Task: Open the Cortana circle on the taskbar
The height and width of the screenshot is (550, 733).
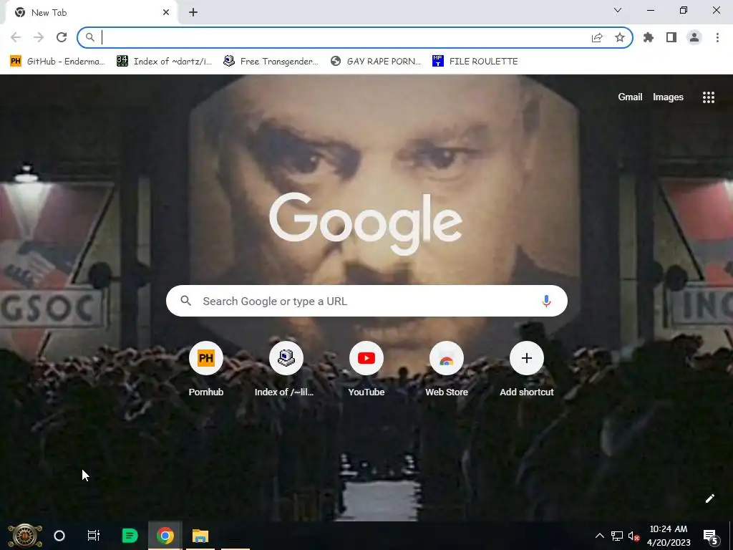Action: pos(59,536)
